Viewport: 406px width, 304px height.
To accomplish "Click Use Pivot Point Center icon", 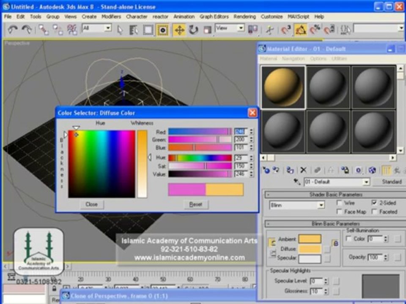I will (x=253, y=30).
